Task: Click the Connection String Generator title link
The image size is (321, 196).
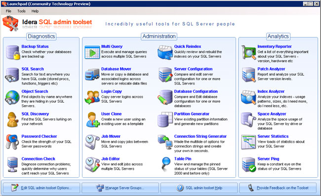Action: [x=201, y=136]
